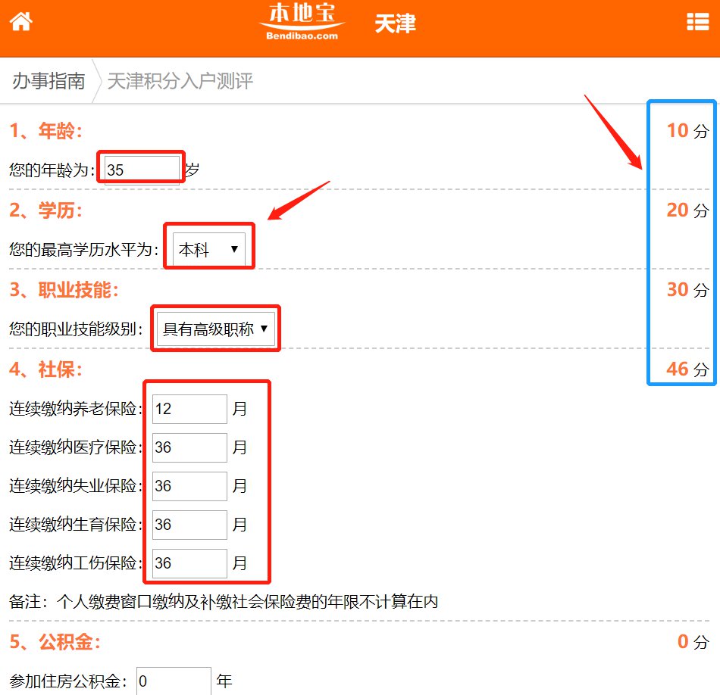Open the 办事指南 breadcrumb link
The height and width of the screenshot is (695, 720).
click(x=49, y=81)
